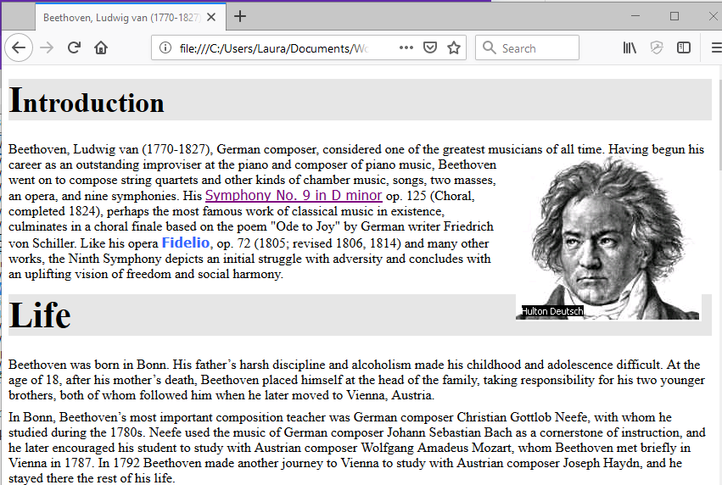Show site information icon in address bar
Viewport: 722px width, 485px height.
coord(165,47)
